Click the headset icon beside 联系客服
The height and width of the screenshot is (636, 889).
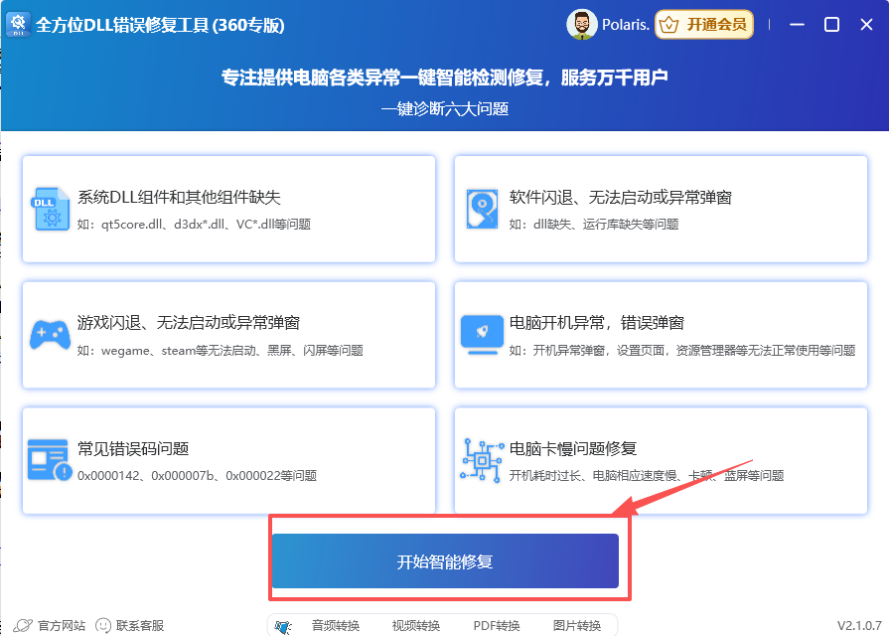click(x=102, y=625)
